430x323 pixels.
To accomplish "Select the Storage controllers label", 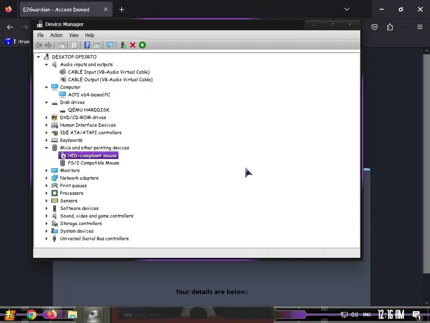I will [x=81, y=224].
